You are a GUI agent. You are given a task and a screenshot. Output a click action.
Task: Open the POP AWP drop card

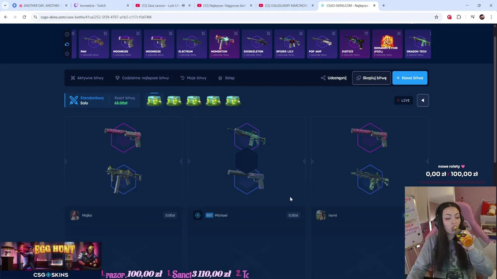322,44
